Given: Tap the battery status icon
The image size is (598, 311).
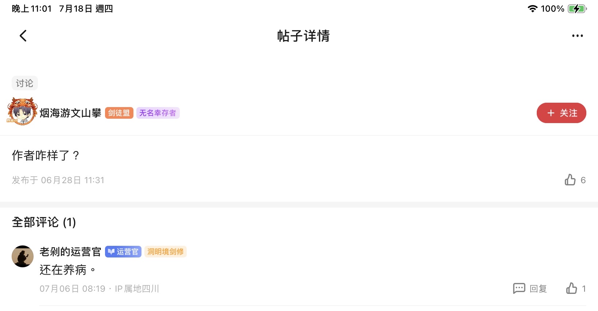Looking at the screenshot, I should [577, 9].
